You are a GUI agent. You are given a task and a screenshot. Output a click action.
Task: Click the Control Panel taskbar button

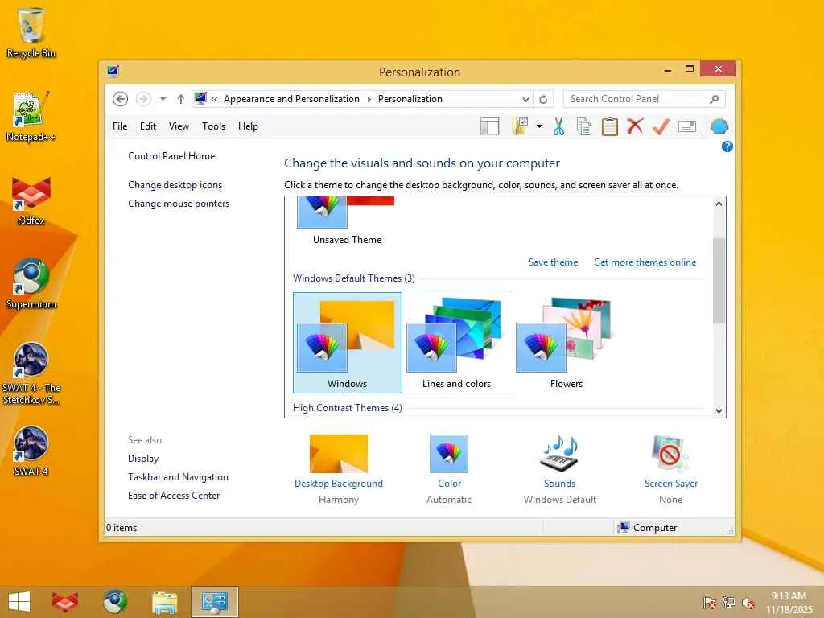coord(214,602)
